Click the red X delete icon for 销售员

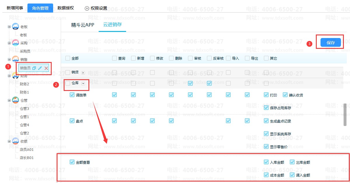coord(46,68)
